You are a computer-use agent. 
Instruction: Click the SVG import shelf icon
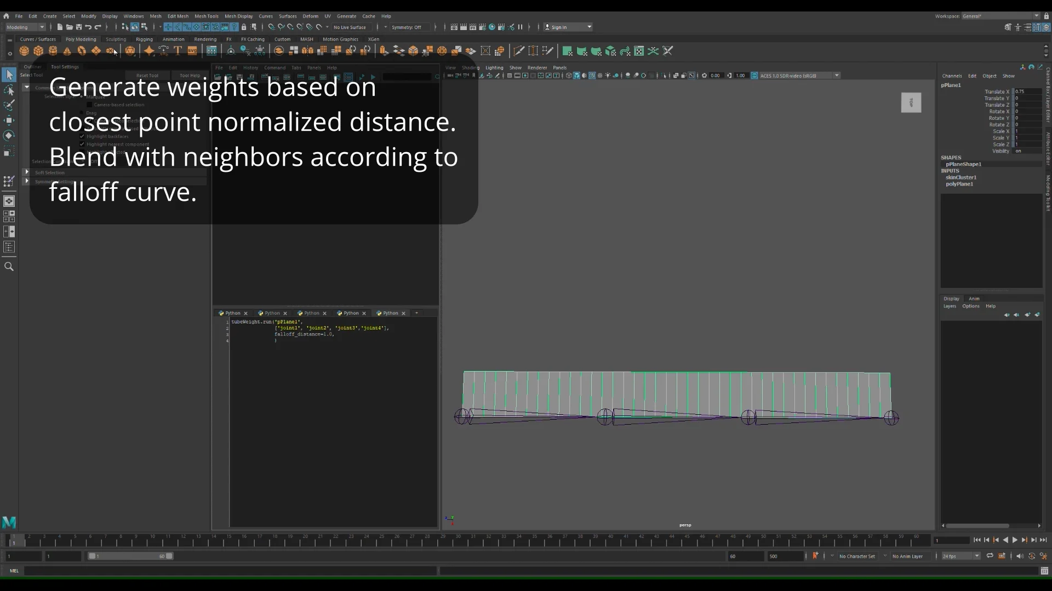[x=192, y=51]
